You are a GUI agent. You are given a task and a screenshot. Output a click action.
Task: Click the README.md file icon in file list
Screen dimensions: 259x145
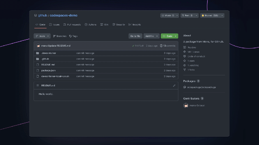click(x=38, y=65)
